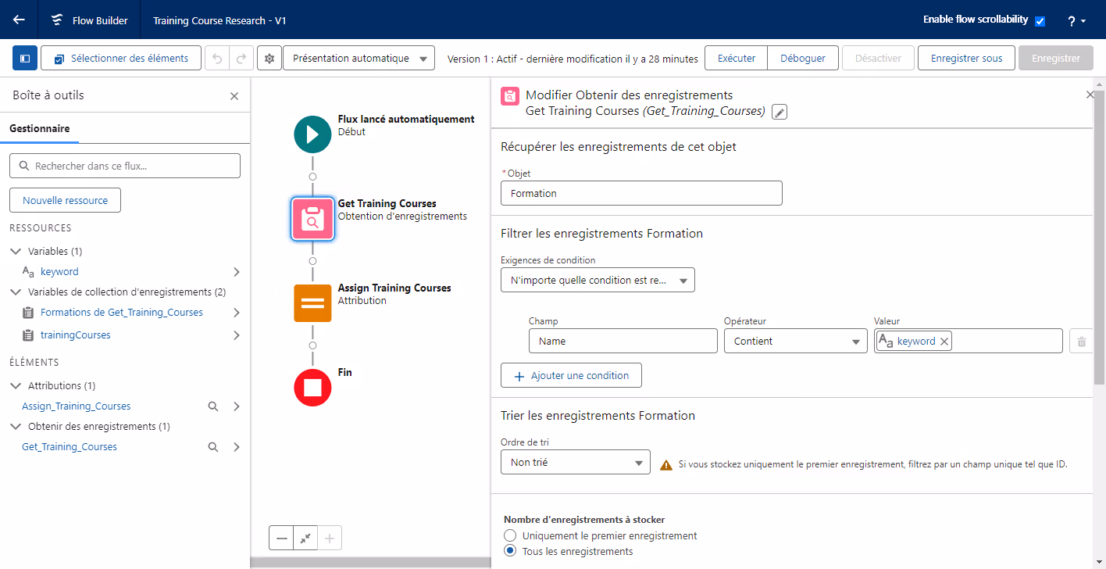
Task: Click Nouvelle ressource button
Action: point(65,200)
